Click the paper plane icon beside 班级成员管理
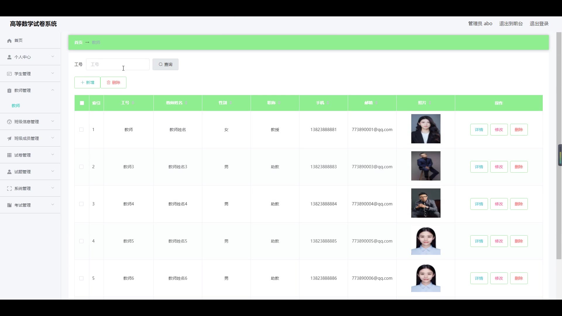 (x=9, y=138)
